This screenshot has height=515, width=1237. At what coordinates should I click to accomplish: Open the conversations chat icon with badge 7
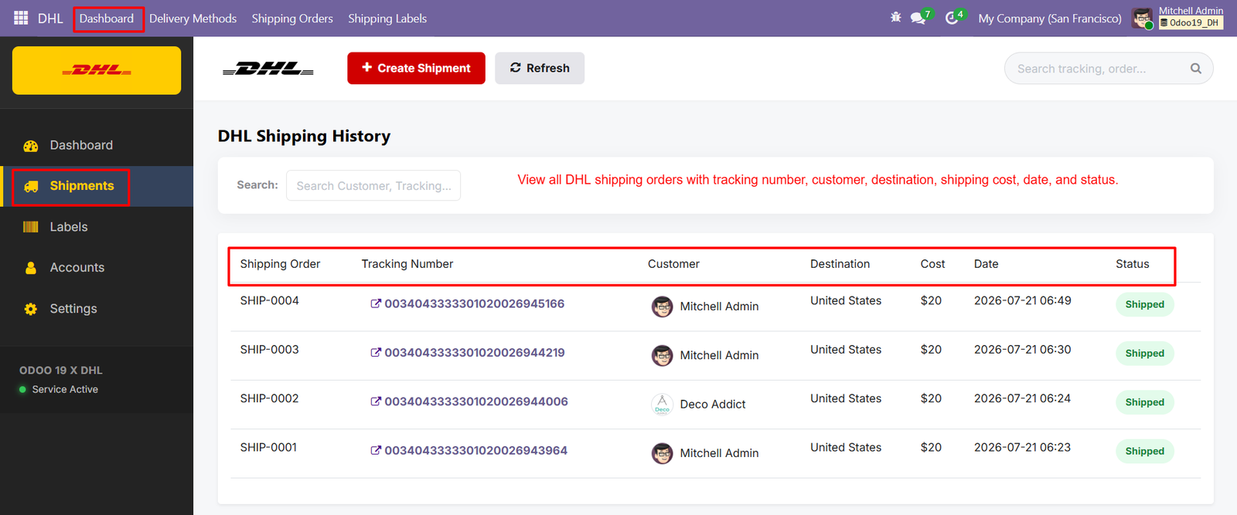click(918, 18)
